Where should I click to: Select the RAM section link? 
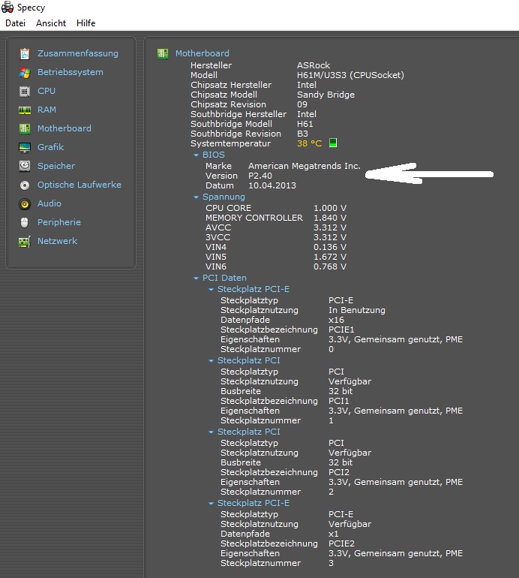pos(46,110)
